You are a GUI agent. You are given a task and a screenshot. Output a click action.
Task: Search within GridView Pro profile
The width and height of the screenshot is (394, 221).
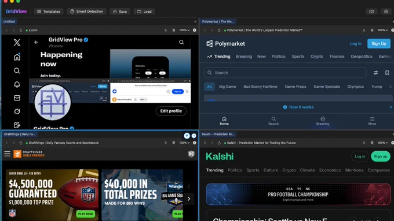tap(181, 42)
